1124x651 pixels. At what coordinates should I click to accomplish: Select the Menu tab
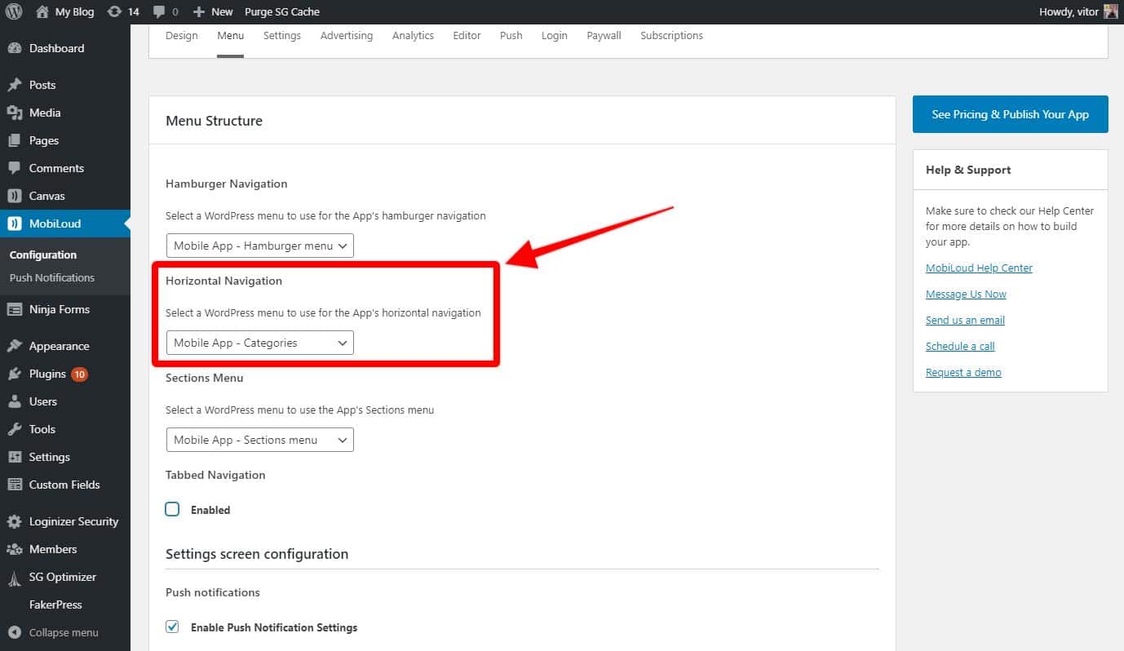(x=230, y=36)
